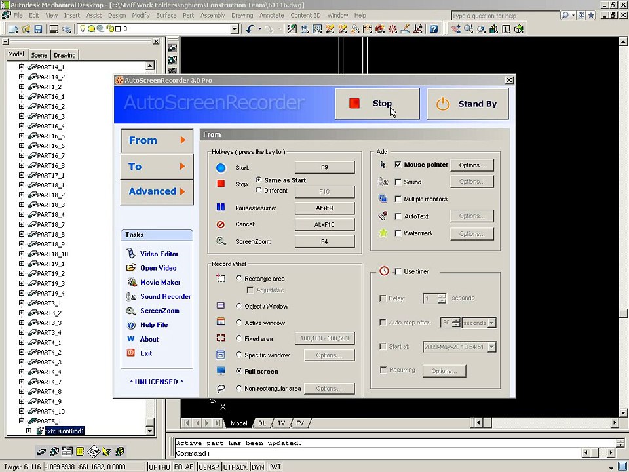Click the favorites star icon in help bar
Viewport: 629px width, 472px height.
591,16
